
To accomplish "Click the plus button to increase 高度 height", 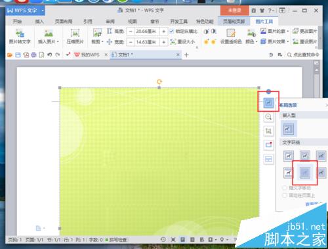I will click(x=163, y=32).
